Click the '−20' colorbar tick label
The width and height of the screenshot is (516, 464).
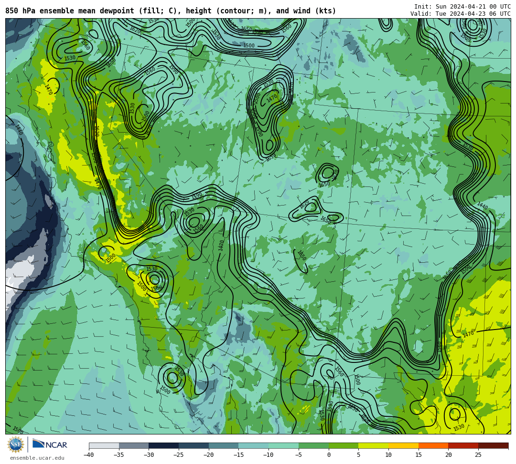point(208,455)
